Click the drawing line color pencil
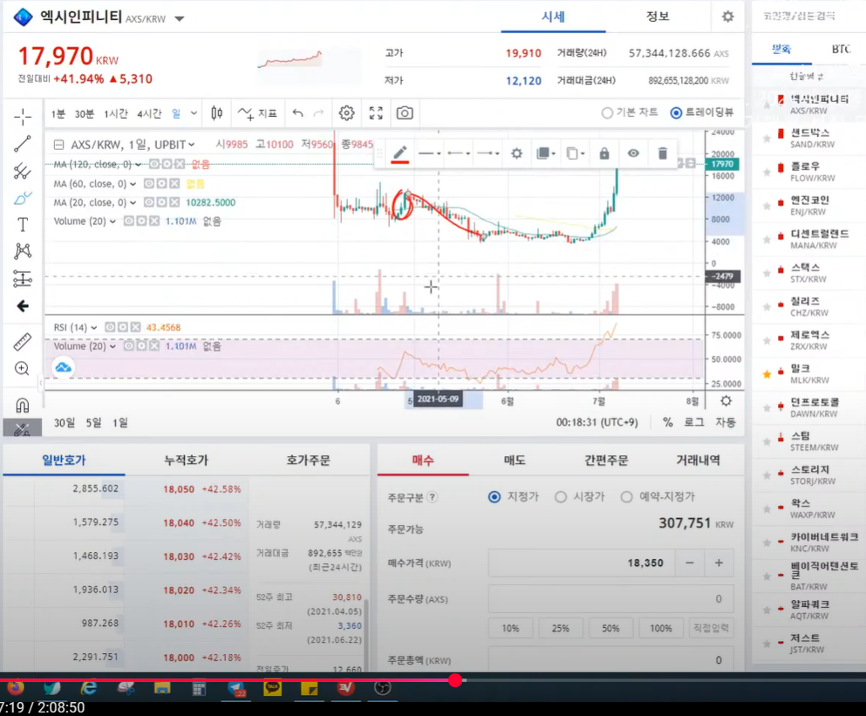 click(400, 153)
